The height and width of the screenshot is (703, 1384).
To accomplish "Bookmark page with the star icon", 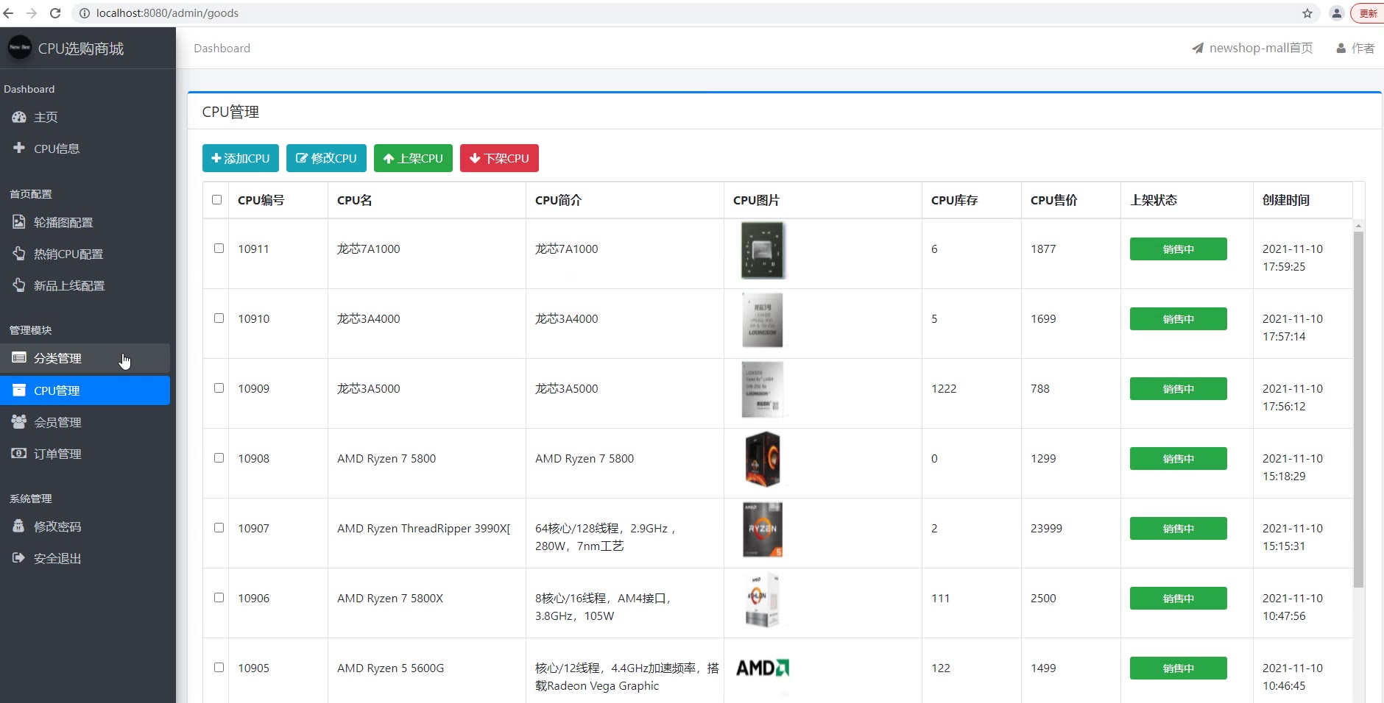I will pos(1307,13).
